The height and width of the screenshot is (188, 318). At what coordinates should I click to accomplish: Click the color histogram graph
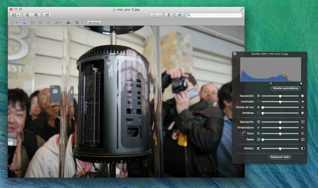(271, 69)
